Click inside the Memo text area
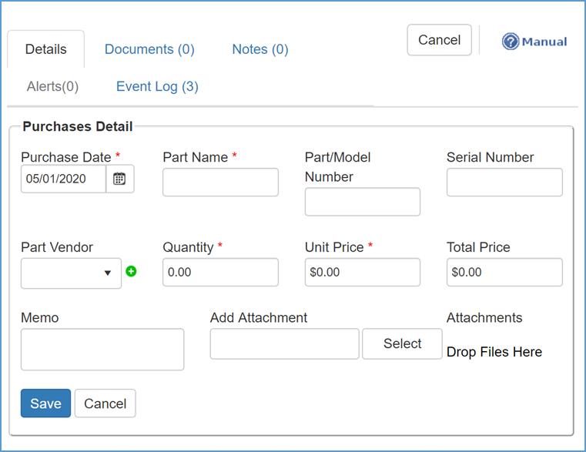This screenshot has height=452, width=586. click(102, 350)
